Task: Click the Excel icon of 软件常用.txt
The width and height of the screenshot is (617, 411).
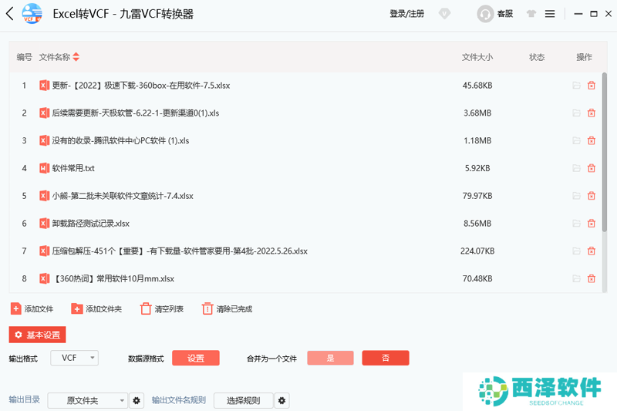Action: click(x=44, y=168)
